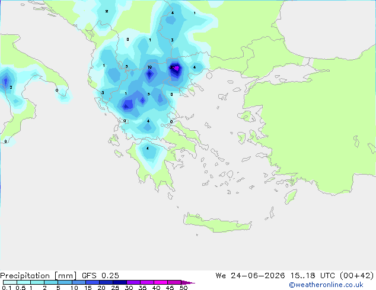Screen dimensions: 376x290
Task: Select the 35–40 mm legend color swatch
Action: coord(147,282)
